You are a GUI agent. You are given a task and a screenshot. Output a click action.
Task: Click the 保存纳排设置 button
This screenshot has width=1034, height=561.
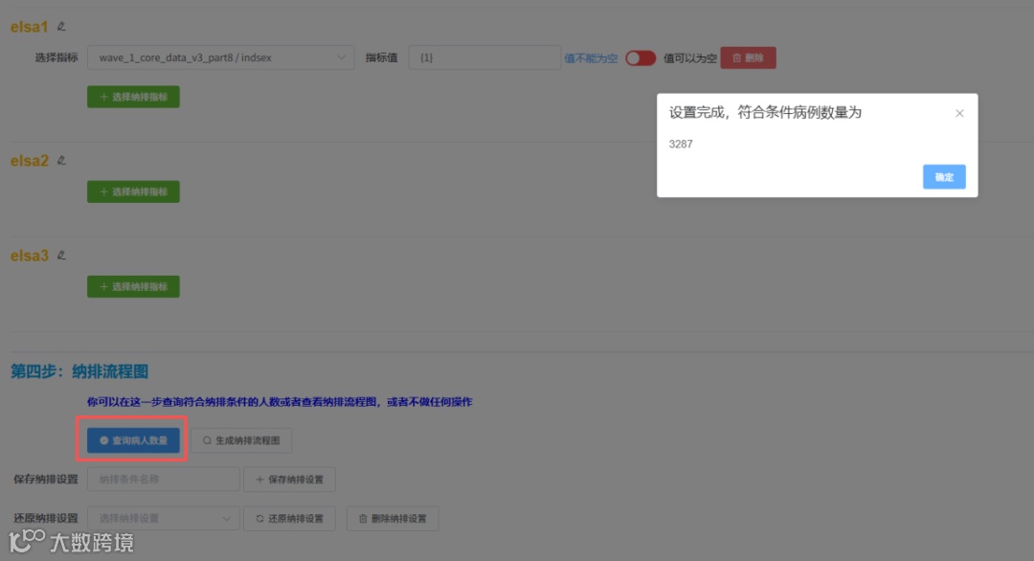click(289, 480)
